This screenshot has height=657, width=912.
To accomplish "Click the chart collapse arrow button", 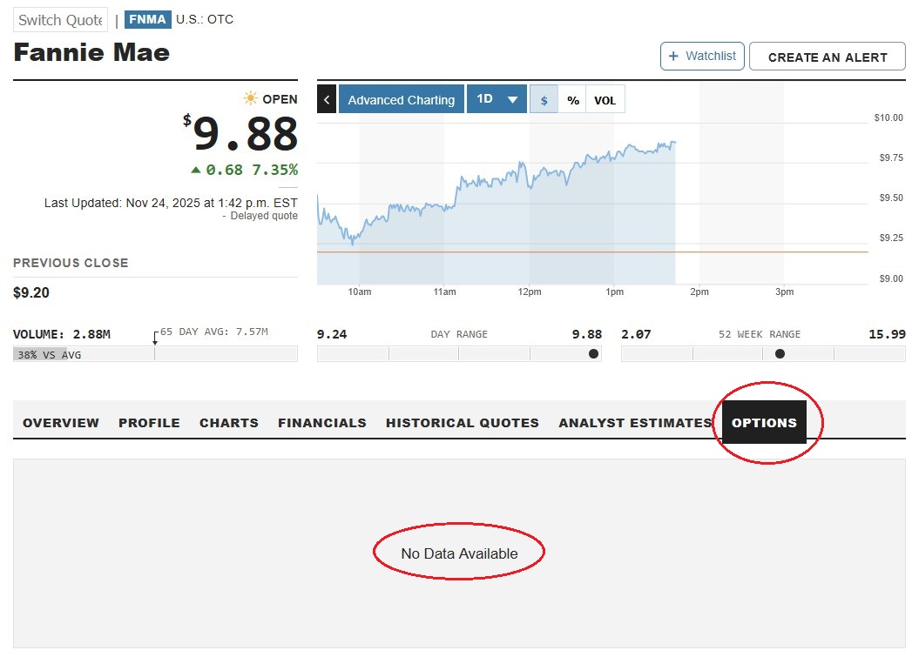I will [327, 99].
